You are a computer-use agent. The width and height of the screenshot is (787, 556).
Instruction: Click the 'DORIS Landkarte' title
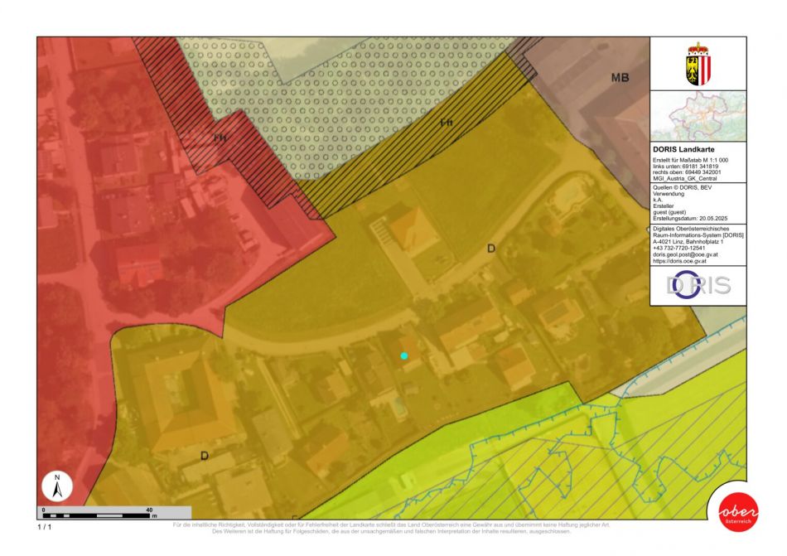[x=683, y=149]
